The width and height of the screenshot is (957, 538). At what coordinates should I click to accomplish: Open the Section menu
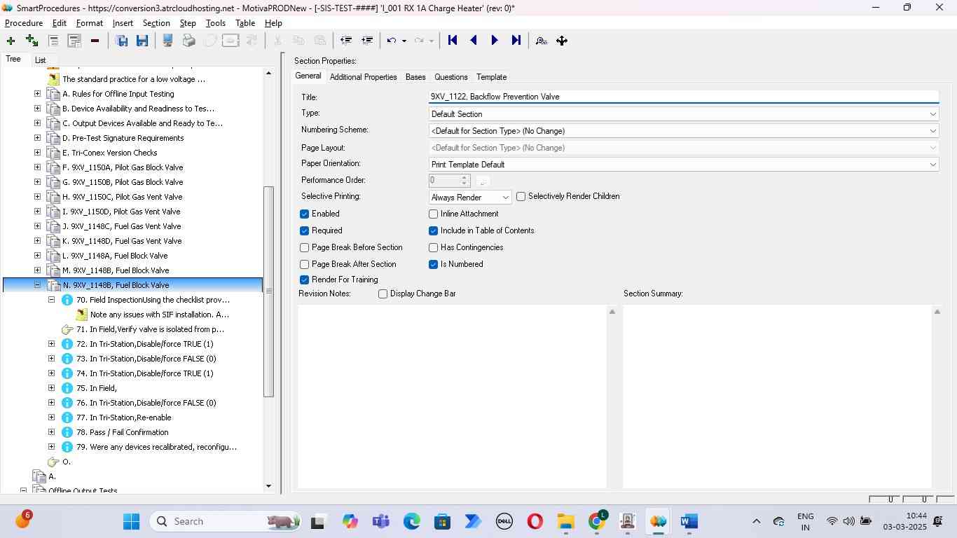tap(156, 23)
